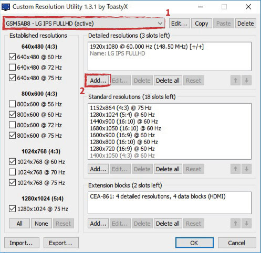Open the GSM5AB8 LG IPS FULLHD monitor dropdown
This screenshot has width=261, height=253.
[84, 24]
